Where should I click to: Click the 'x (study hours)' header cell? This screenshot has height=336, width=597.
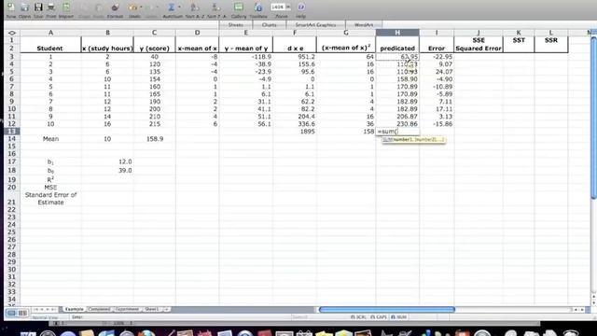[x=107, y=49]
